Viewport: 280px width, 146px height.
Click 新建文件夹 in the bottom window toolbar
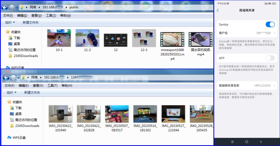coord(32,92)
